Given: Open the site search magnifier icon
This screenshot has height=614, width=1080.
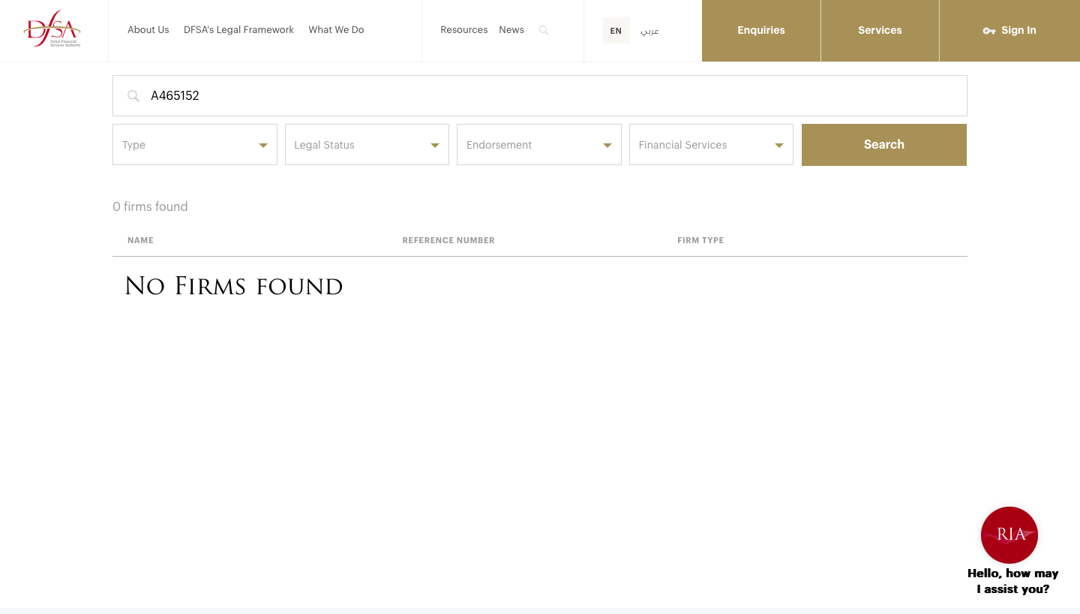Looking at the screenshot, I should coord(544,31).
